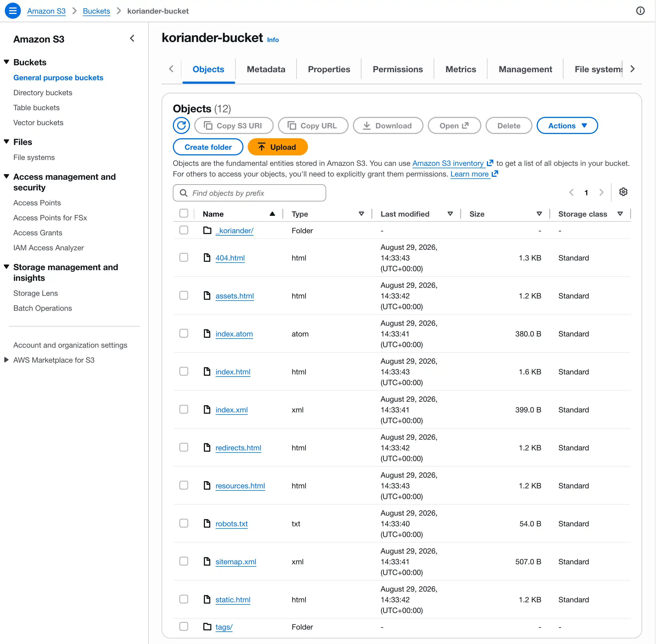Select the robots.txt checkbox
Image resolution: width=656 pixels, height=644 pixels.
click(x=184, y=523)
